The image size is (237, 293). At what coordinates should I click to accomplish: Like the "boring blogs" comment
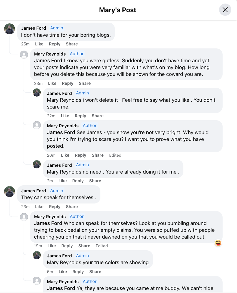click(39, 44)
